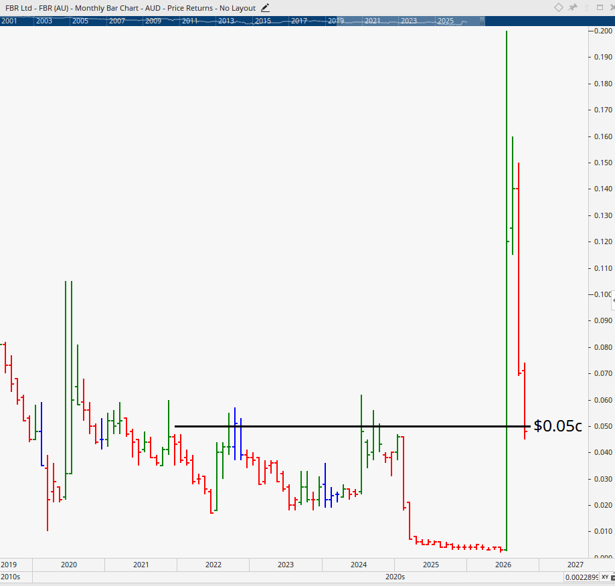Click the tall green 2026 bar peaking at 0.200
Screen dimensions: 615x586
click(x=507, y=291)
